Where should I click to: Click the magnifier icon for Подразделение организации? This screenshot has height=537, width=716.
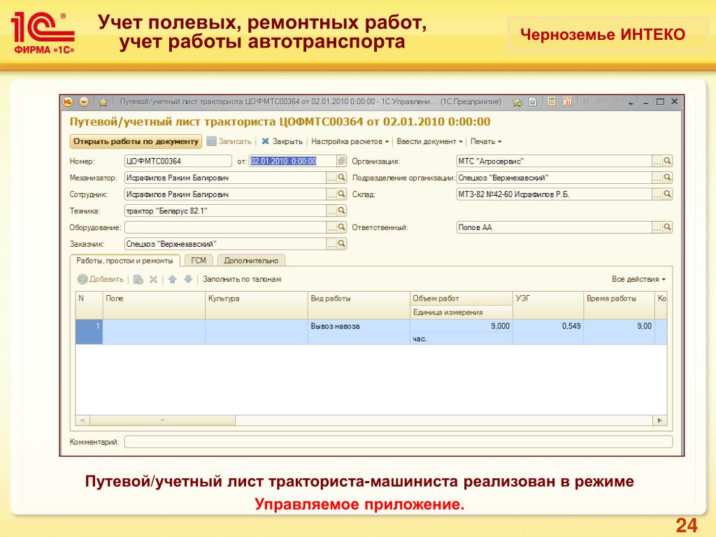[668, 178]
